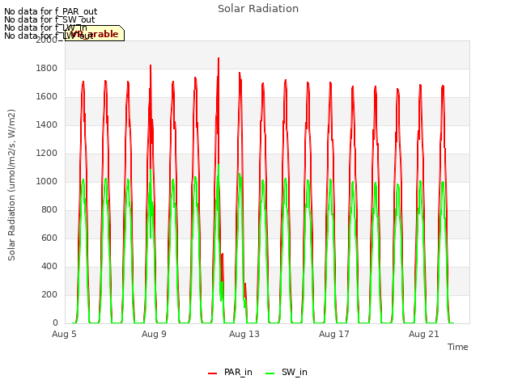
Task: Click the red PAR_in legend swatch
Action: point(212,373)
